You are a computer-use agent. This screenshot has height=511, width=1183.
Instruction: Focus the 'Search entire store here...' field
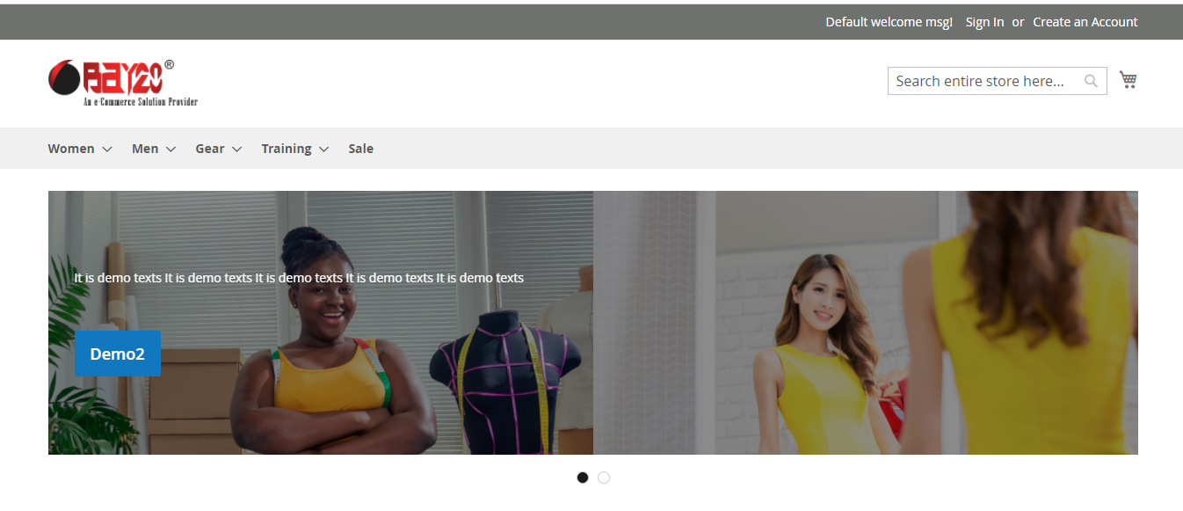[x=997, y=81]
